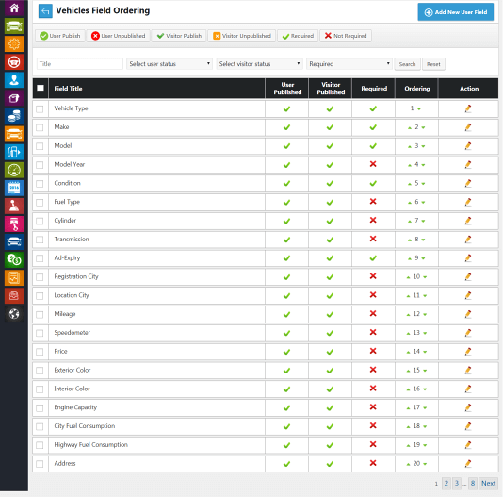Open the globe icon in the sidebar
503x497 pixels.
(14, 314)
